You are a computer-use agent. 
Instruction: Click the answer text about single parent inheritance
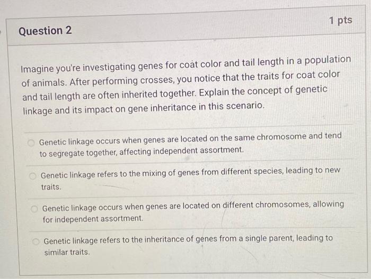[x=188, y=239]
